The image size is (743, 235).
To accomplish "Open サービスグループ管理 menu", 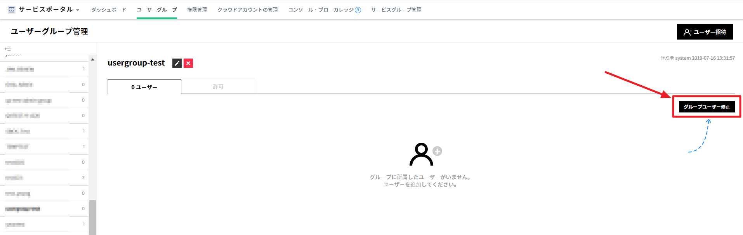I will pos(396,10).
